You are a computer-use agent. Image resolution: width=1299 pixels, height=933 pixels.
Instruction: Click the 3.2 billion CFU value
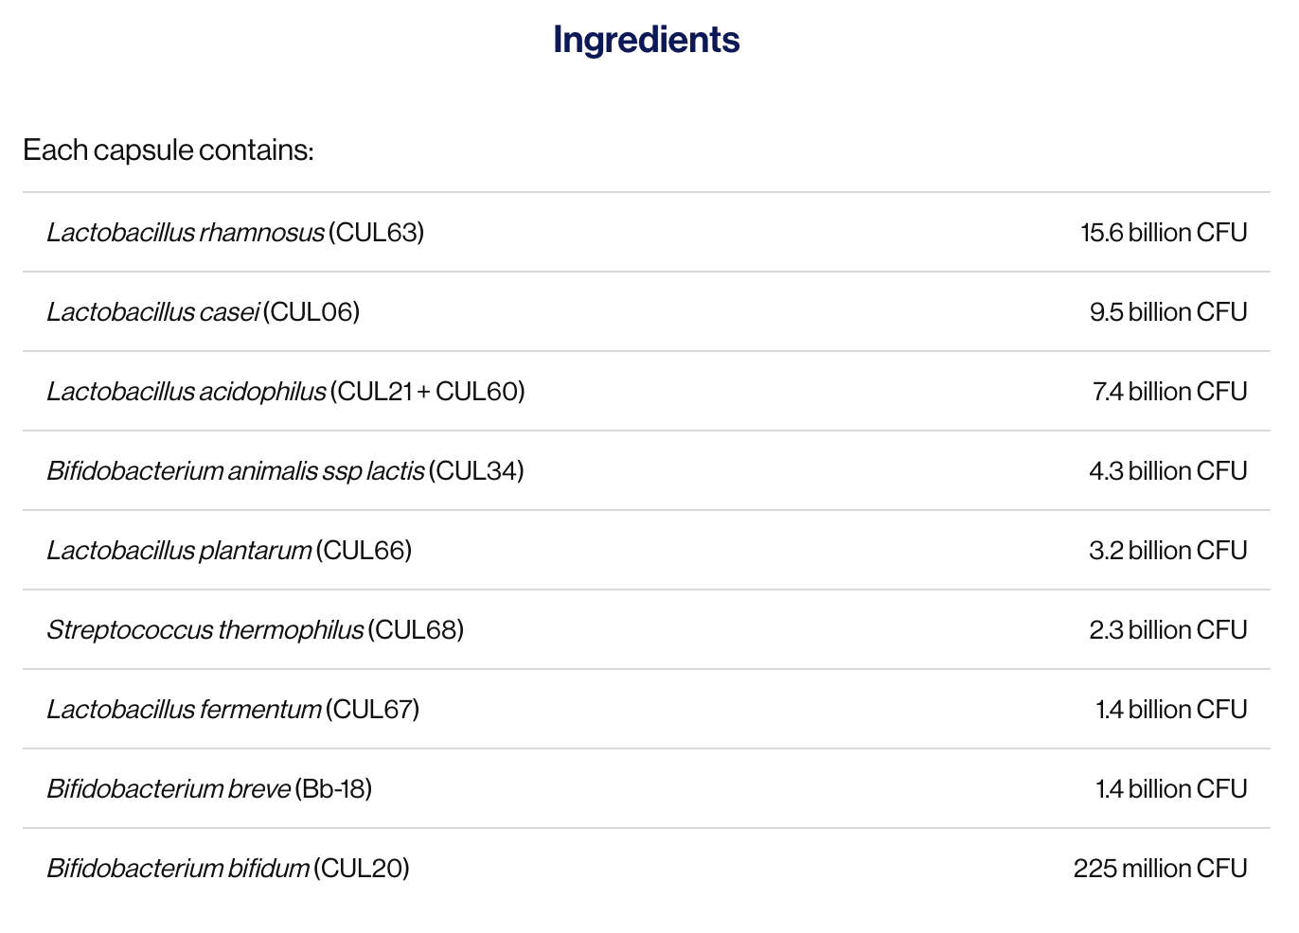coord(1167,550)
